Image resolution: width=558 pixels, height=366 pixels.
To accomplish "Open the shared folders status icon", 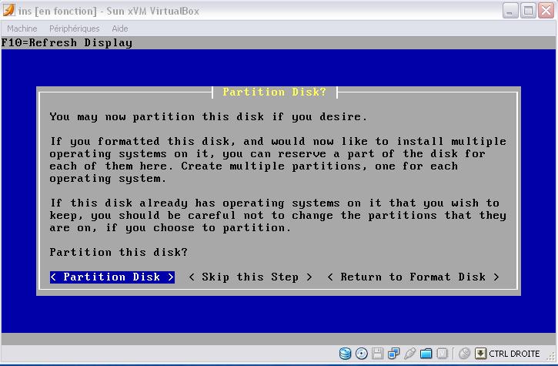I will click(426, 354).
